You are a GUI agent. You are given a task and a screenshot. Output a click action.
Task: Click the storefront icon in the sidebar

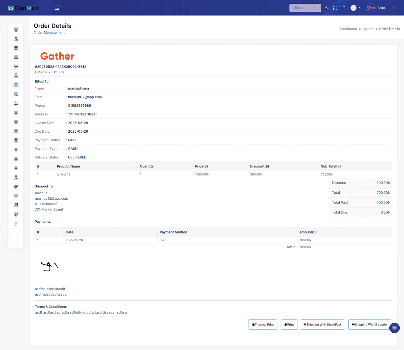(16, 48)
